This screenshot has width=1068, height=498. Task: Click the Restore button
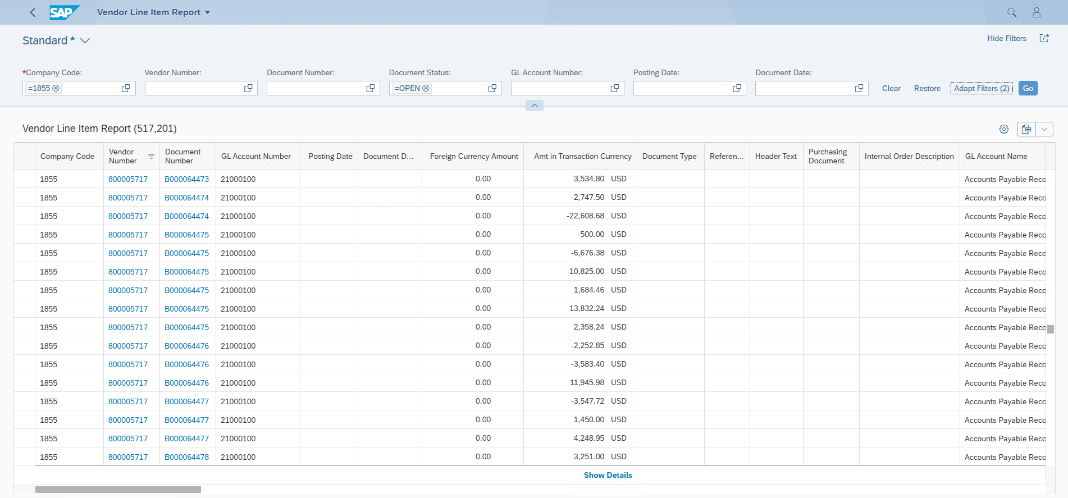pos(927,88)
